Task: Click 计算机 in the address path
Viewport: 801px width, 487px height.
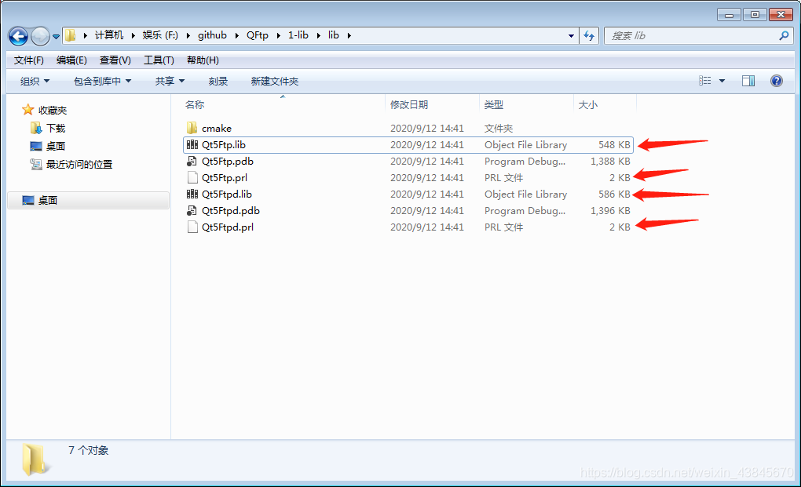Action: click(x=109, y=35)
